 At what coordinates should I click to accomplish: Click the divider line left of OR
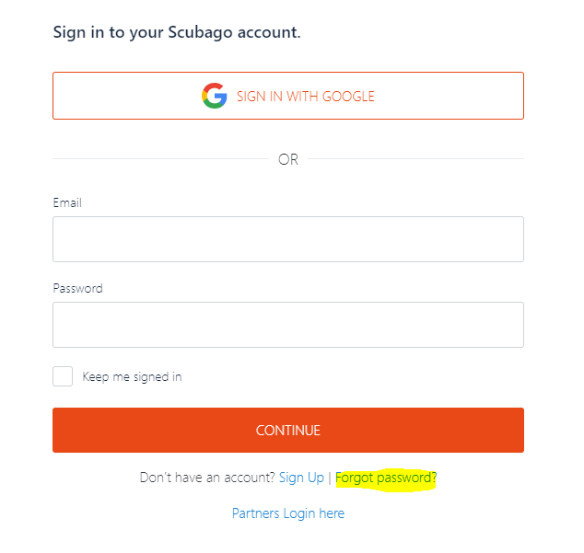coord(160,159)
